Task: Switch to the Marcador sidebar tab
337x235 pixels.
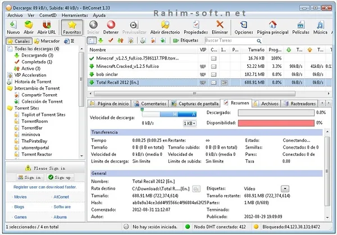Action: click(x=47, y=41)
